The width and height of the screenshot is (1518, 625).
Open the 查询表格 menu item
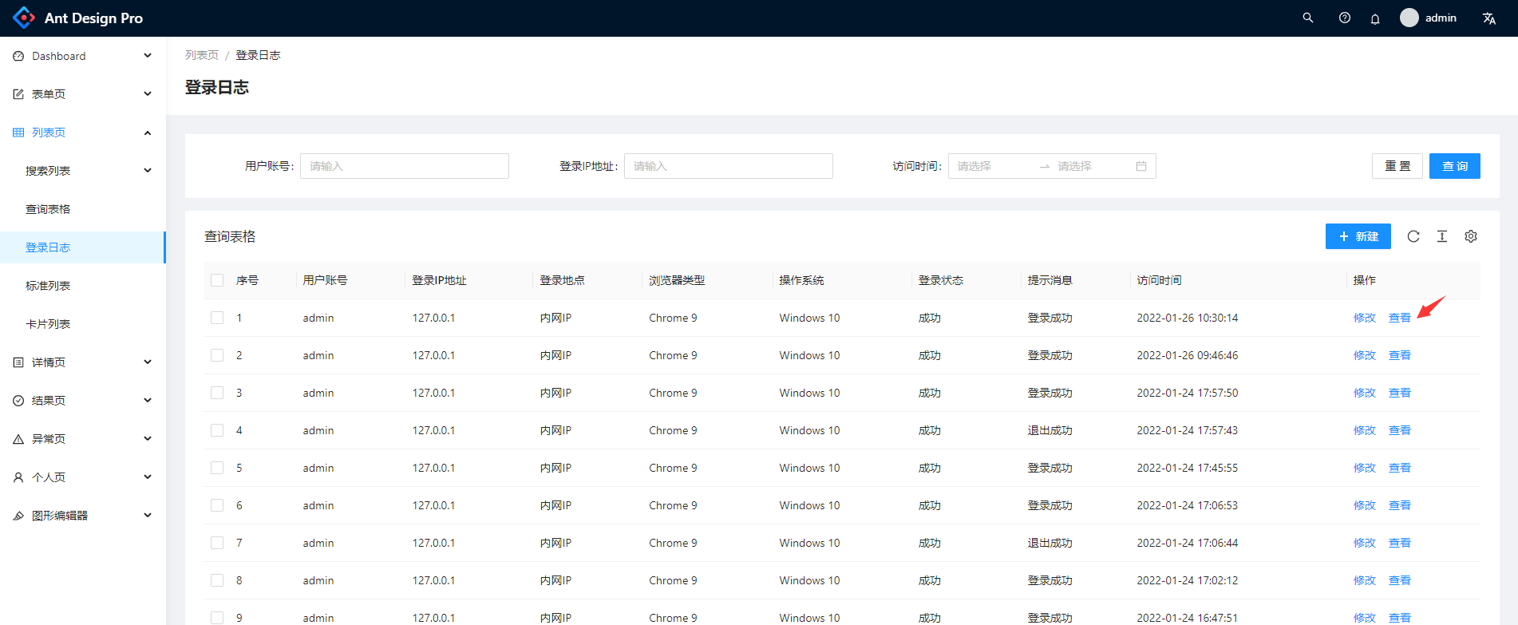[83, 209]
